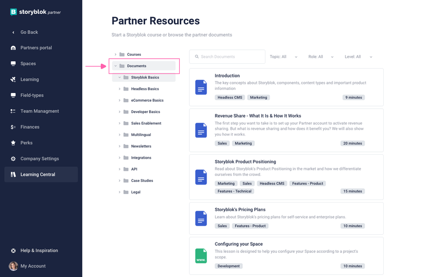Click the Development tag
The height and width of the screenshot is (277, 423).
tap(229, 266)
